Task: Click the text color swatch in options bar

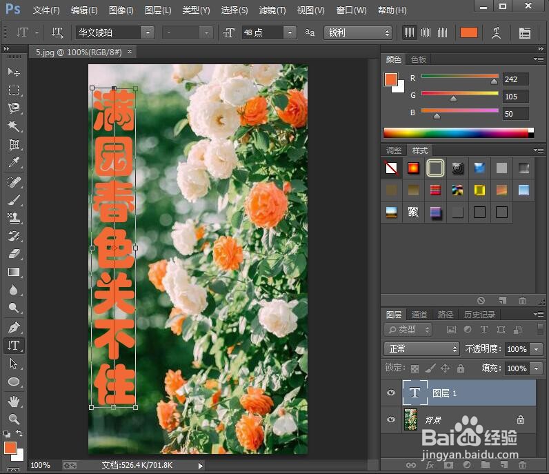Action: point(469,33)
